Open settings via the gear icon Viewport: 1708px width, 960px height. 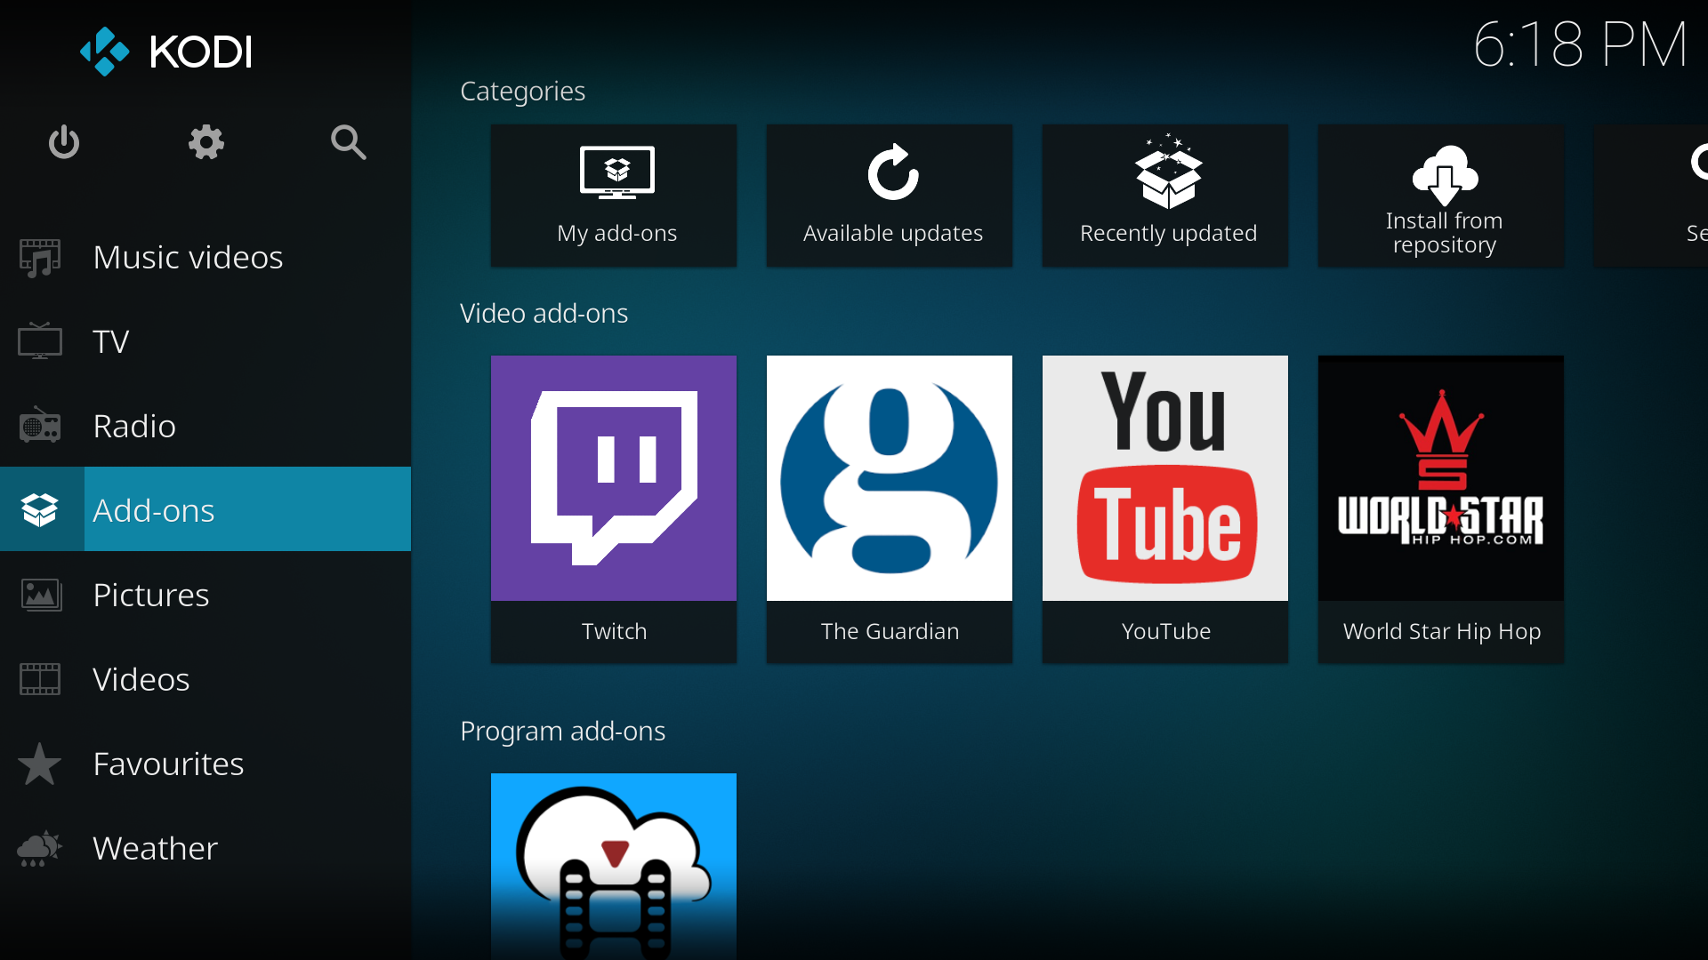205,142
